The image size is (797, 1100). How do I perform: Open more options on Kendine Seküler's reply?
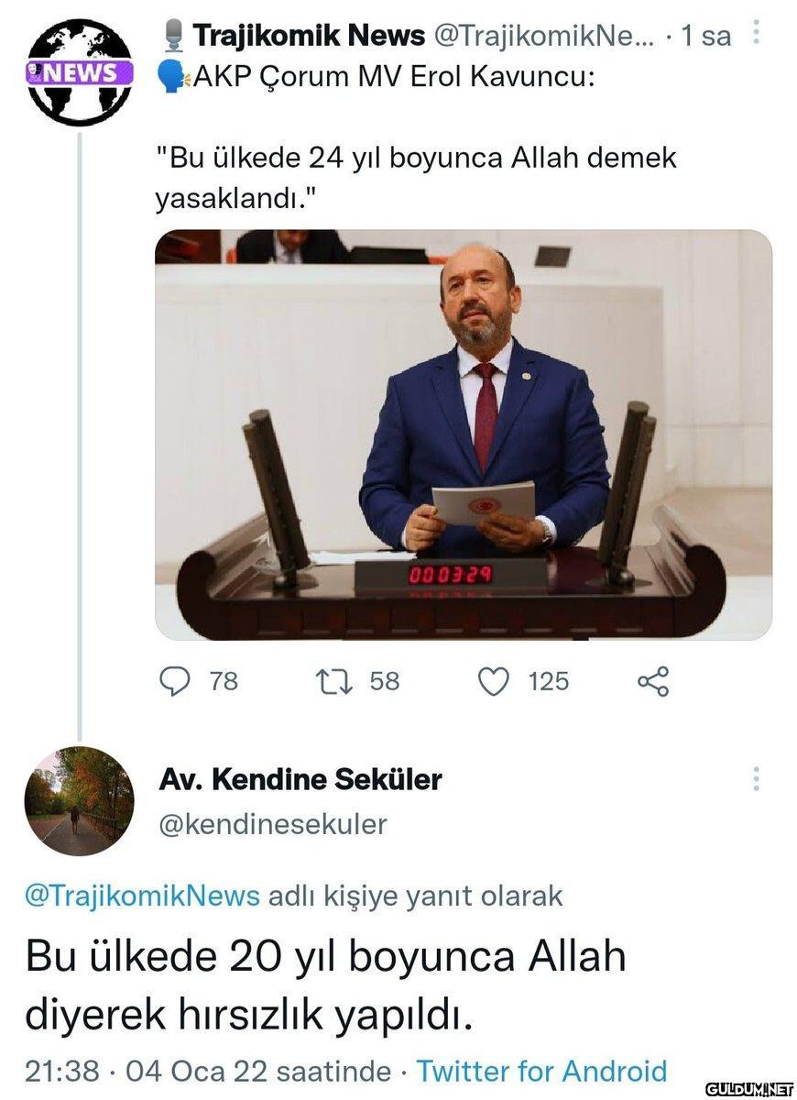756,779
